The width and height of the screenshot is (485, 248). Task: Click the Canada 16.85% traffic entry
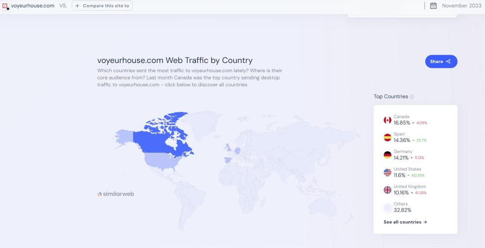pyautogui.click(x=410, y=120)
